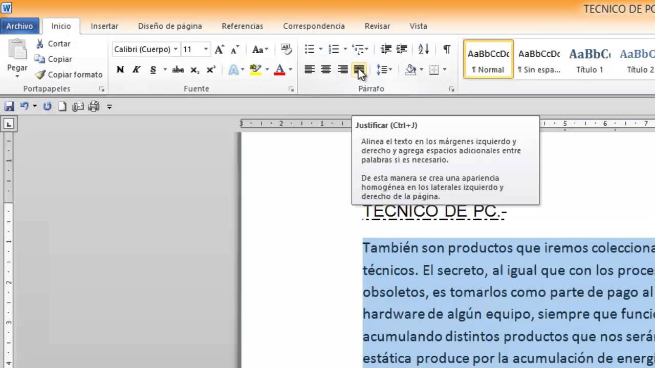The height and width of the screenshot is (368, 655).
Task: Click the sort A-Z icon
Action: click(x=424, y=50)
